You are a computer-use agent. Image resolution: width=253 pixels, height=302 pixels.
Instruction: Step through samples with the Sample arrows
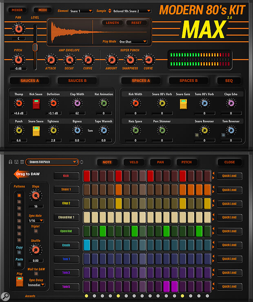[110, 11]
